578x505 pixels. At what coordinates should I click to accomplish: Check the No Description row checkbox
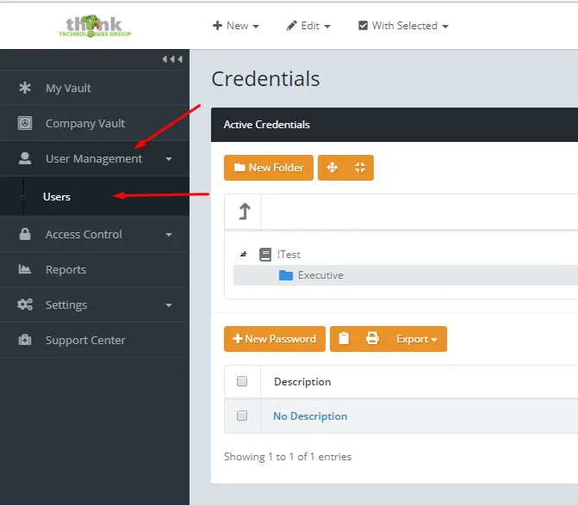click(242, 416)
